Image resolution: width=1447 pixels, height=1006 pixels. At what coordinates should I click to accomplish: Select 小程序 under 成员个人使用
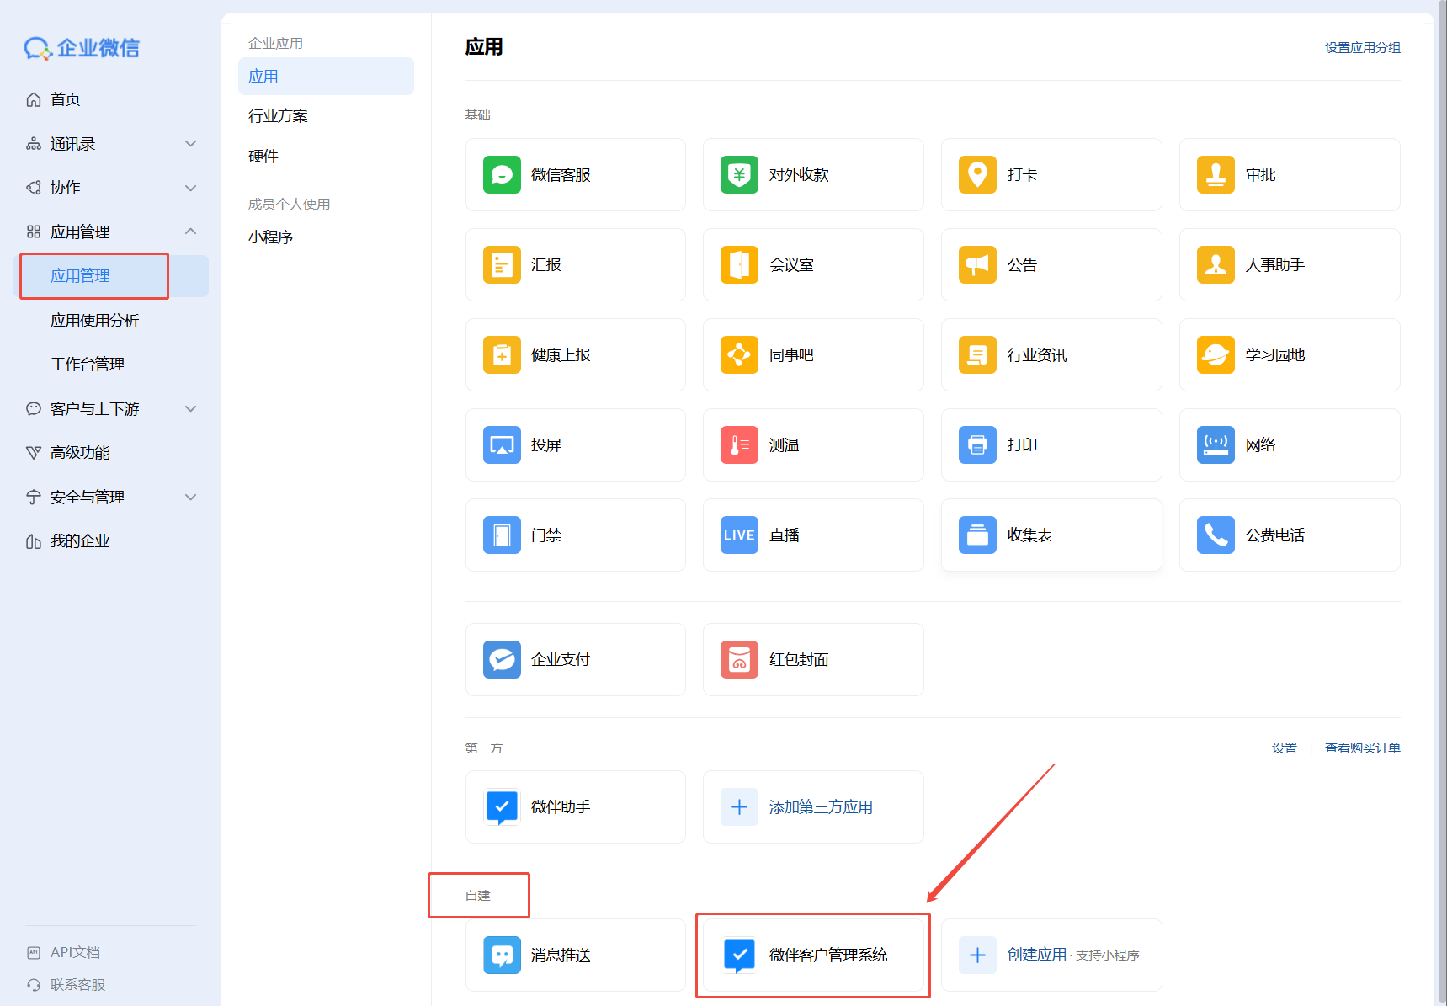click(x=270, y=237)
